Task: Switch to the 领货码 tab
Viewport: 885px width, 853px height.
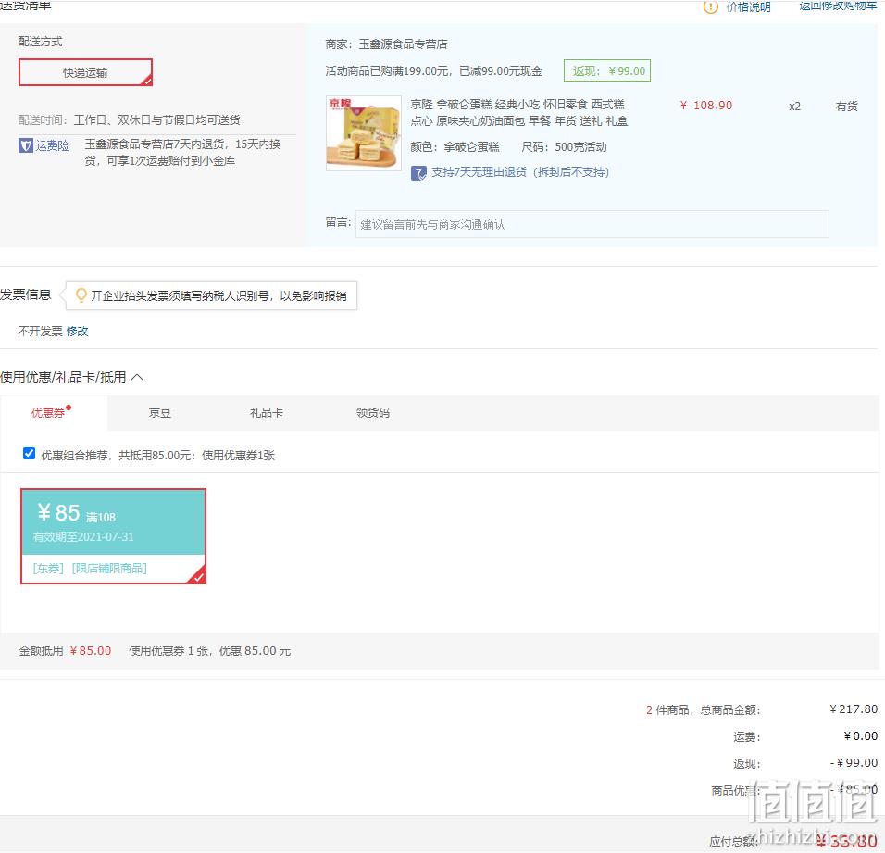Action: pos(372,413)
